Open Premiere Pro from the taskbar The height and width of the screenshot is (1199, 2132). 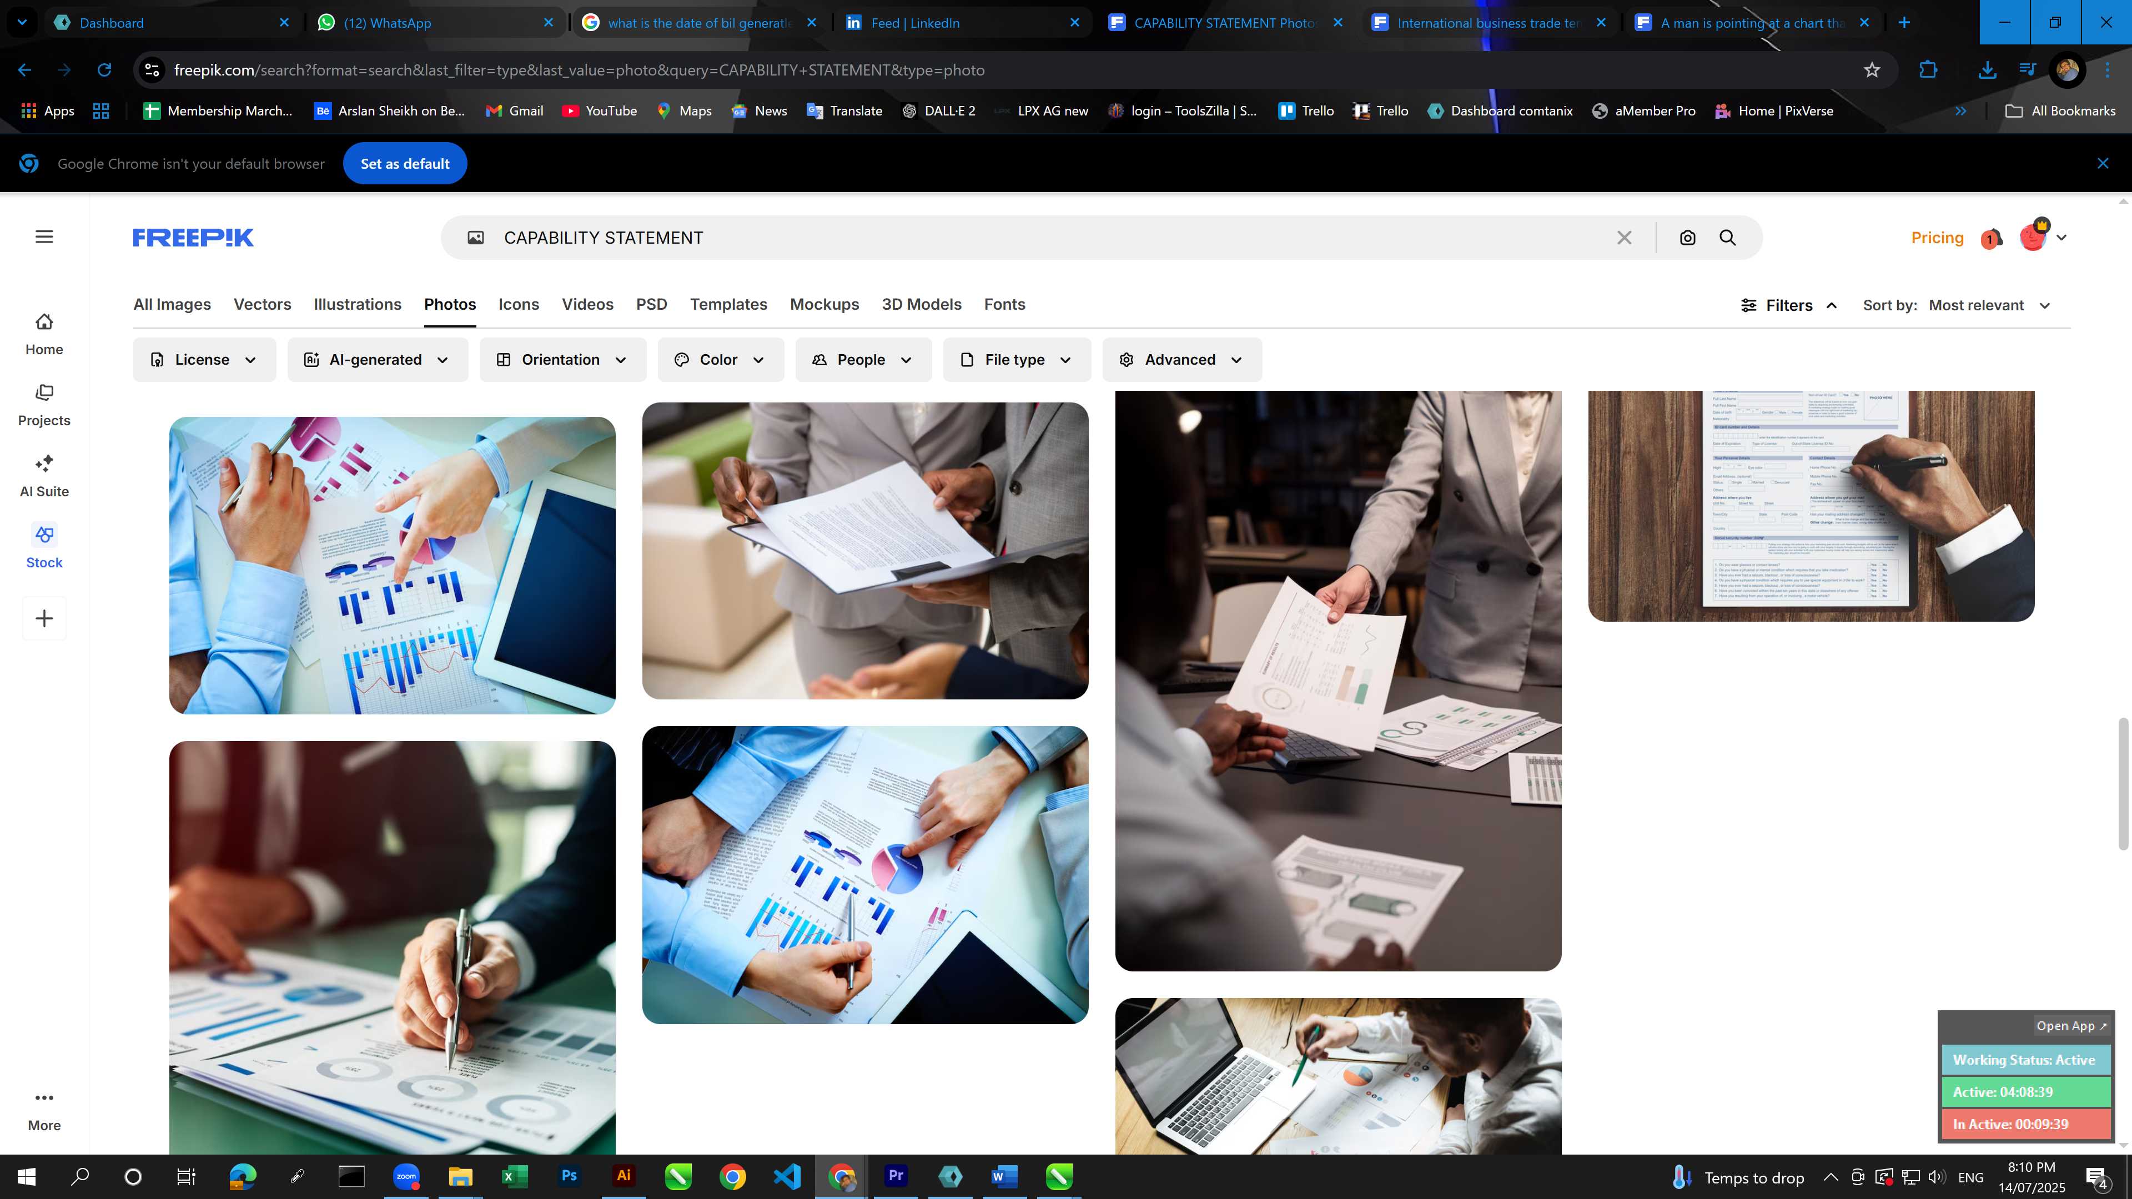tap(896, 1176)
